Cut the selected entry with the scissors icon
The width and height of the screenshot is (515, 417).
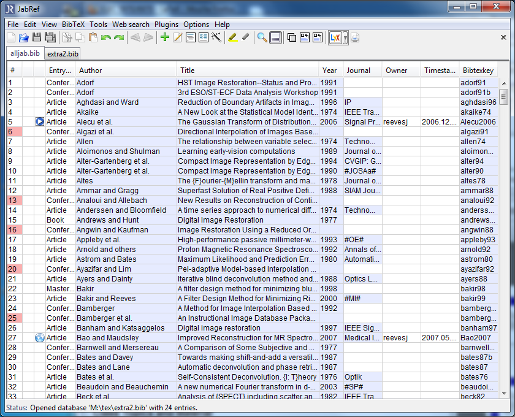(67, 37)
